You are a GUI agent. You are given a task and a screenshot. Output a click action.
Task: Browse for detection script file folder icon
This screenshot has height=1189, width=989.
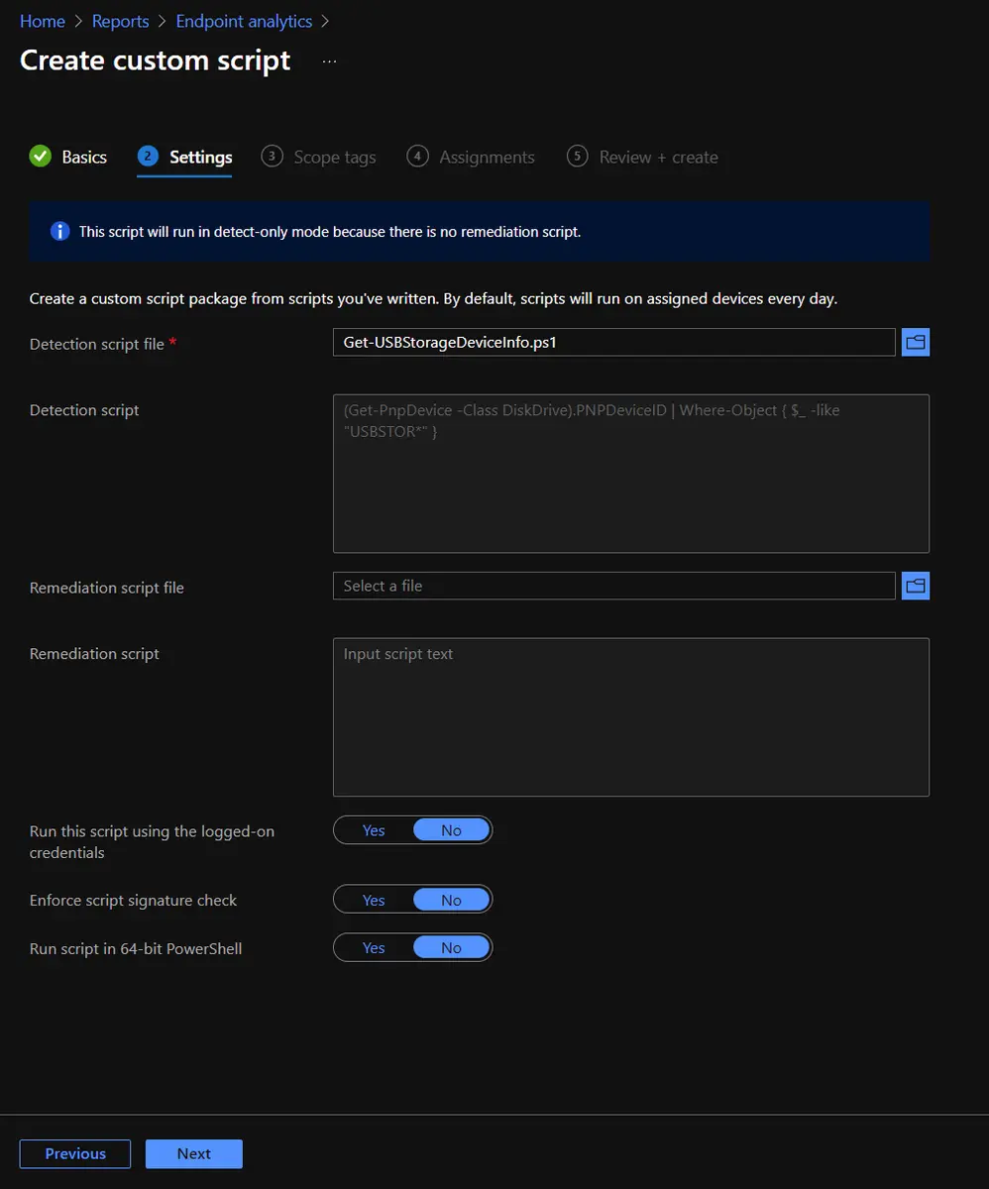tap(915, 343)
